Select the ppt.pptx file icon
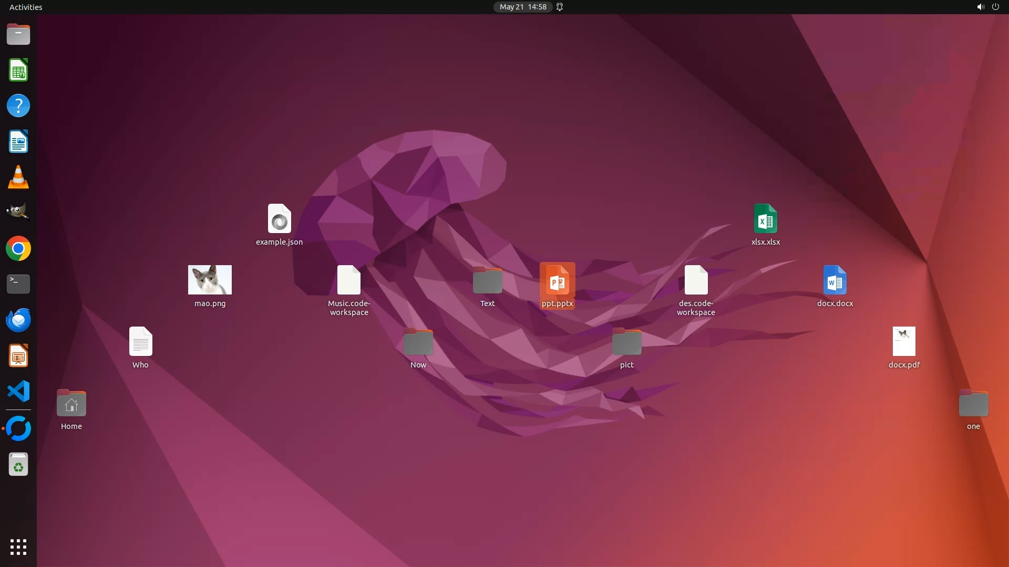The height and width of the screenshot is (567, 1009). [557, 280]
